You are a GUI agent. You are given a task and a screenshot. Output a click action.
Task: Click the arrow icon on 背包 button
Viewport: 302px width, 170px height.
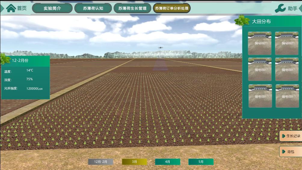[284, 152]
